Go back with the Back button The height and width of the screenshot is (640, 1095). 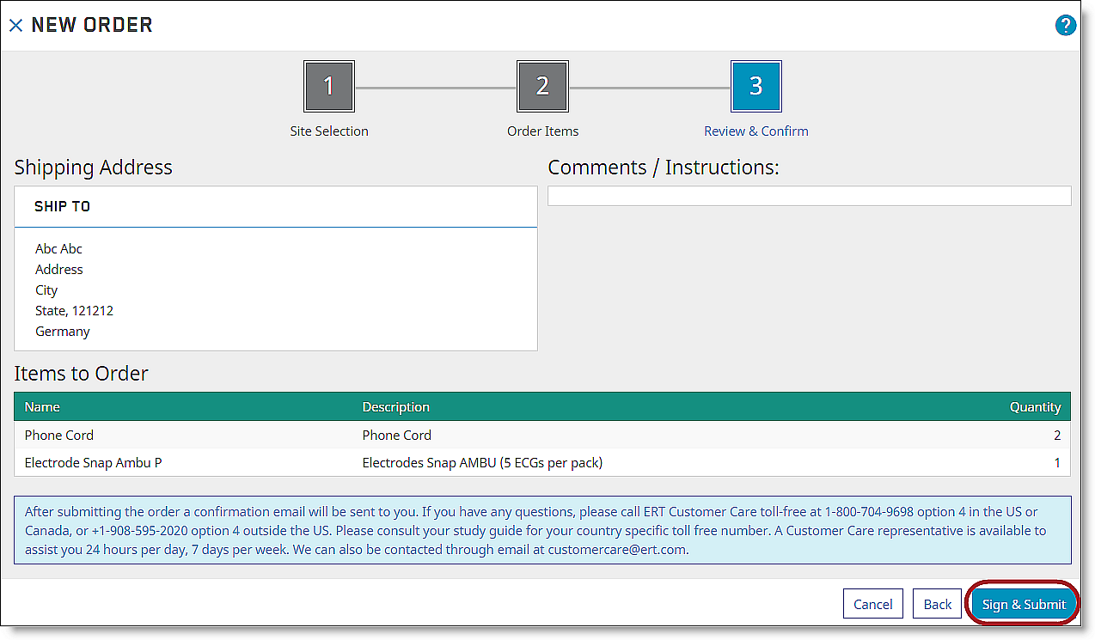click(x=937, y=604)
